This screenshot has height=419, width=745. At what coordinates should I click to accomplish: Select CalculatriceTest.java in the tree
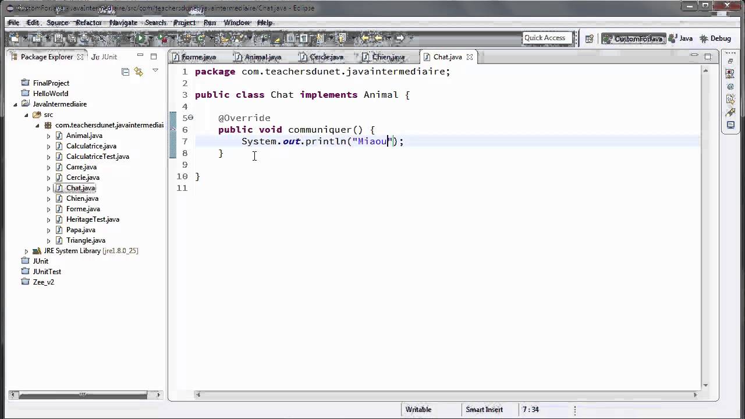tap(97, 157)
